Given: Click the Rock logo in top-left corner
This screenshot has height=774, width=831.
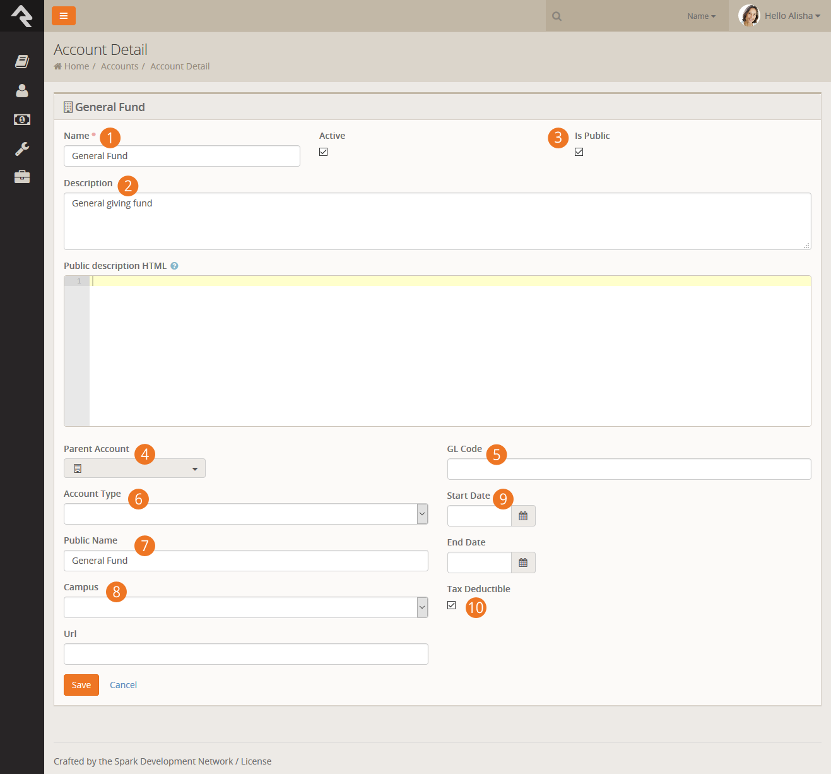Looking at the screenshot, I should (22, 16).
